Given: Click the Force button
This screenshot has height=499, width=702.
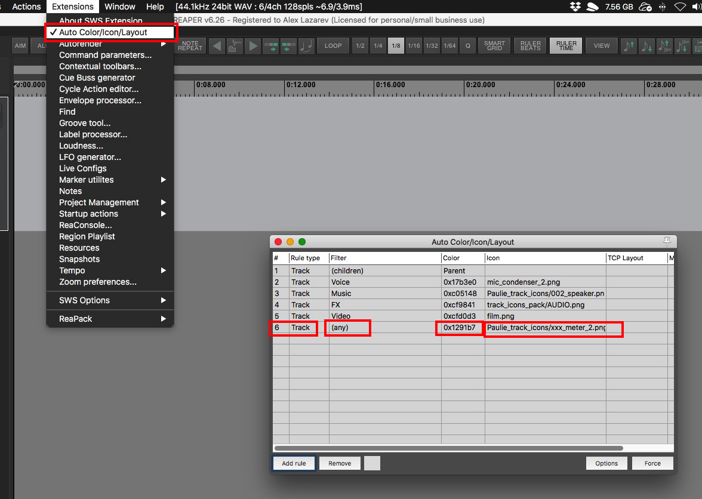Looking at the screenshot, I should (653, 463).
